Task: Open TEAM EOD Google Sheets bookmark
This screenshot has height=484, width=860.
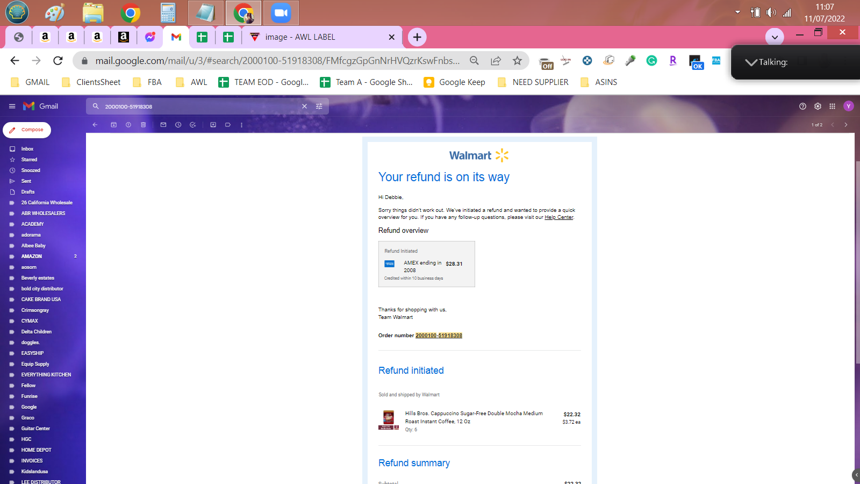Action: (263, 82)
